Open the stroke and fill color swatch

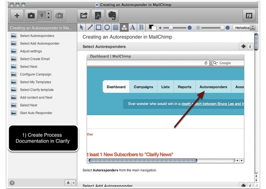point(152,28)
